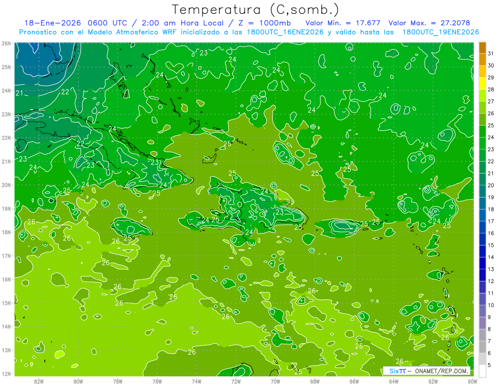
Task: Click the '16N' latitude axis label
Action: [7, 279]
